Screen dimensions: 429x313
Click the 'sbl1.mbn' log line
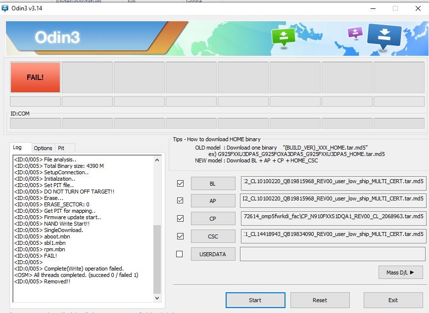40,243
